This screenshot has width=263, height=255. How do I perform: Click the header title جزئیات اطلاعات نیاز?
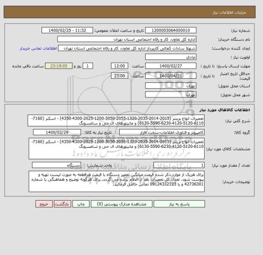point(229,13)
